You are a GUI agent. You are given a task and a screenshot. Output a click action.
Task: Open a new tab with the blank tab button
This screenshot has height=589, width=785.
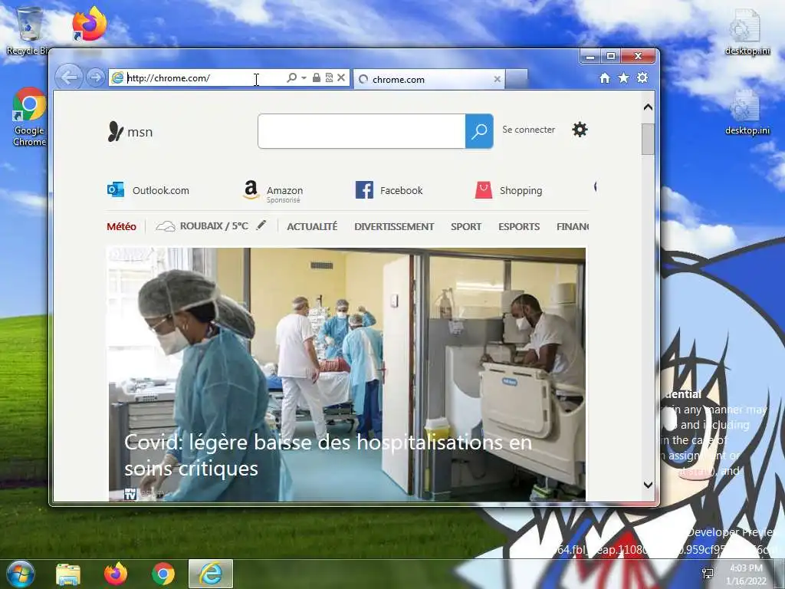click(517, 79)
